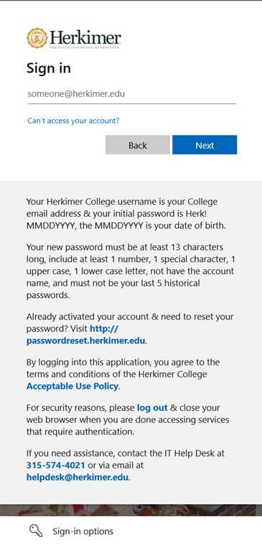Open the "Can't access your account?" link
Viewport: 262px width, 545px height.
(x=73, y=121)
